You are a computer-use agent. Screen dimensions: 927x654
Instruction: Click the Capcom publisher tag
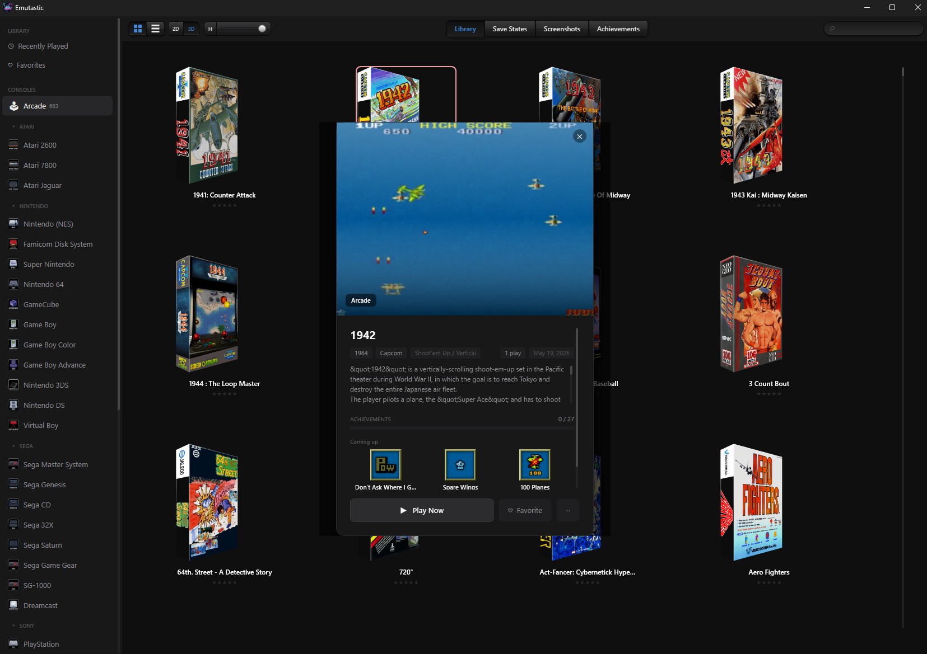(391, 353)
